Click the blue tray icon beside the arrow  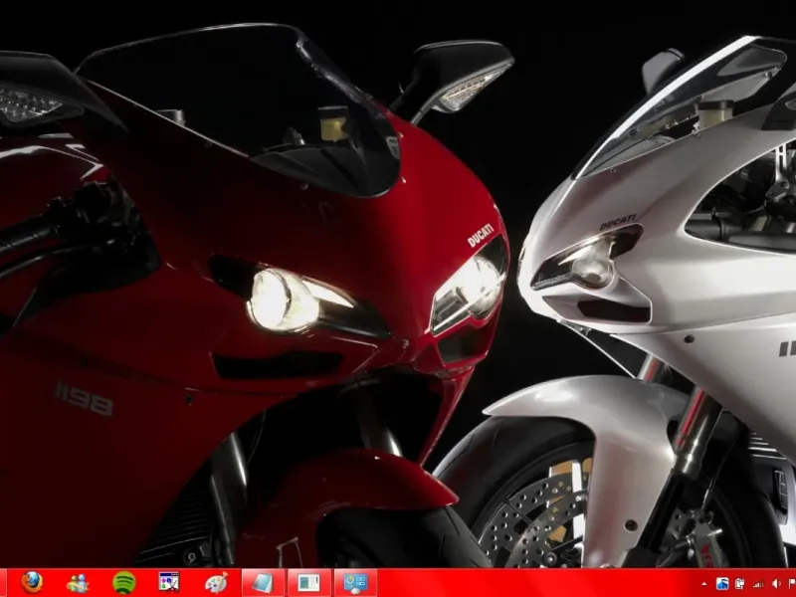(721, 583)
